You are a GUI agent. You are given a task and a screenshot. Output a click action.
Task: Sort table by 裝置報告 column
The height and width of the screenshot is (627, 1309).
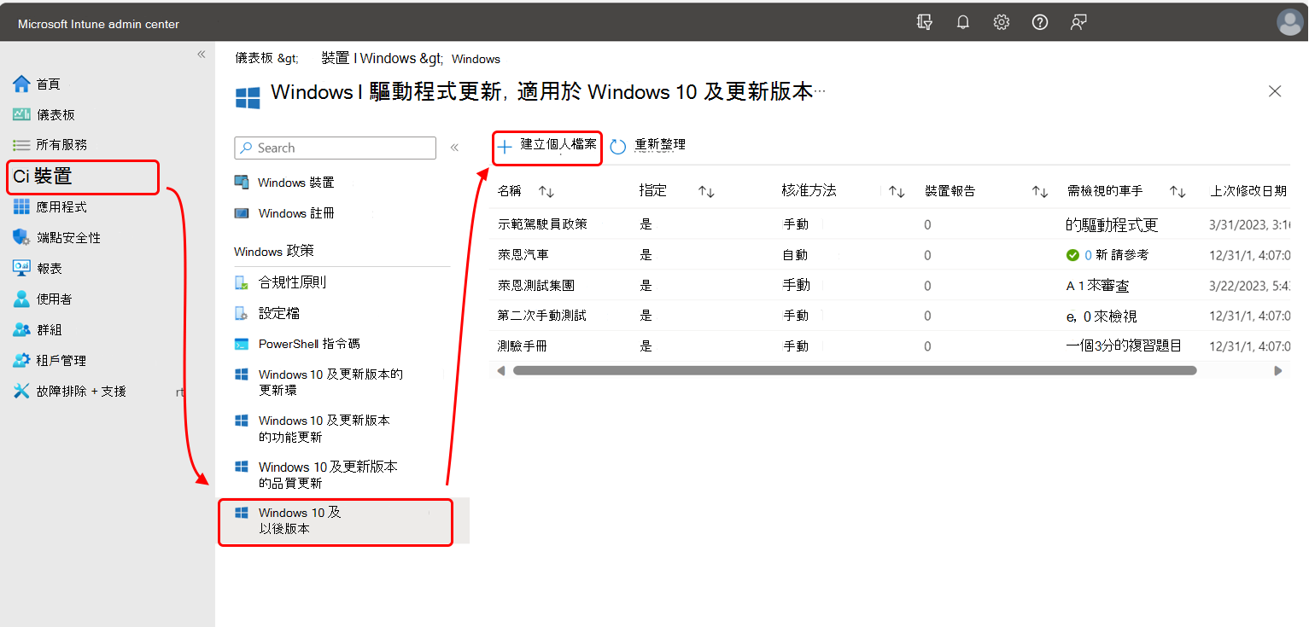coord(1040,192)
